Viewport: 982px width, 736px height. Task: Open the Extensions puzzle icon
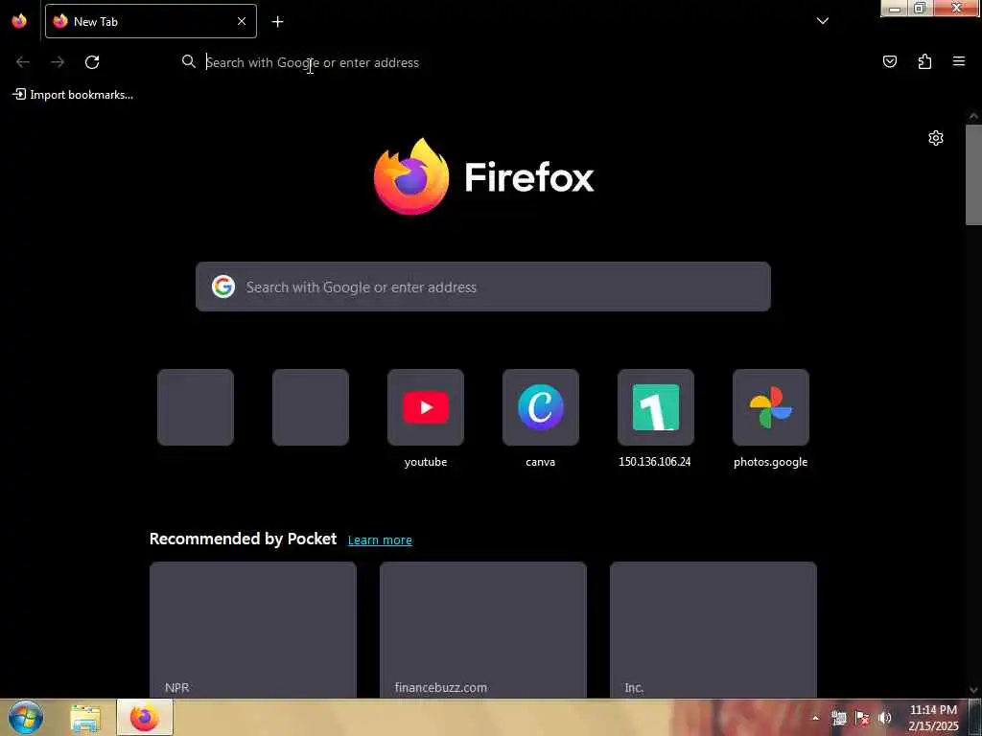pos(924,61)
